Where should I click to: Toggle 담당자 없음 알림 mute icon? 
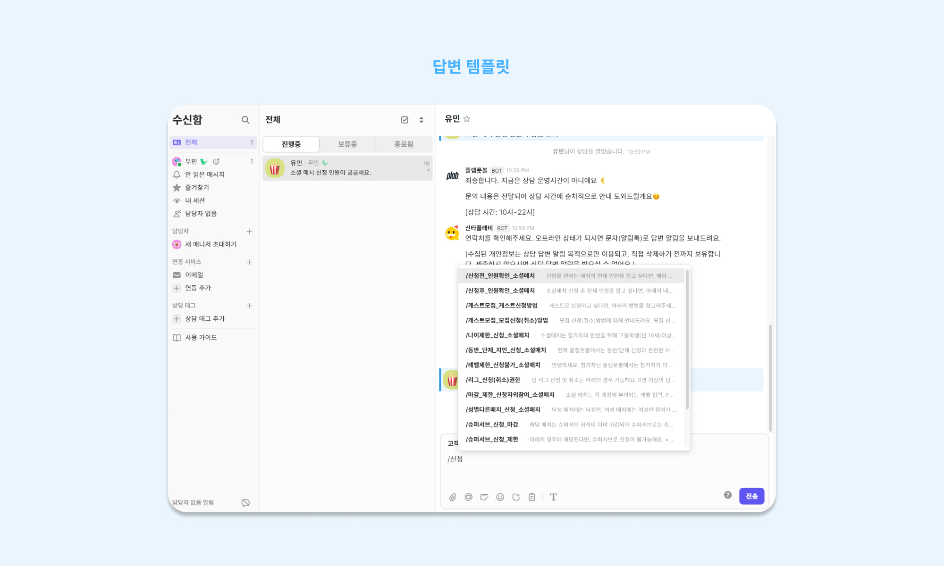(245, 503)
